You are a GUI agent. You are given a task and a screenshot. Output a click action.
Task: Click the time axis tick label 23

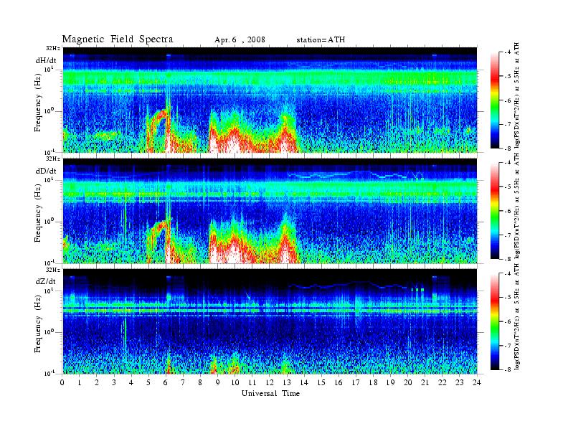tap(460, 382)
